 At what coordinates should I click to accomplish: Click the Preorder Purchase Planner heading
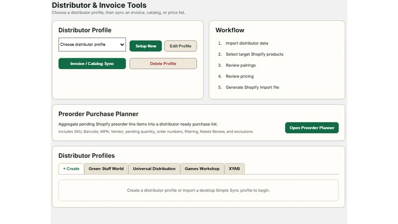(x=98, y=114)
